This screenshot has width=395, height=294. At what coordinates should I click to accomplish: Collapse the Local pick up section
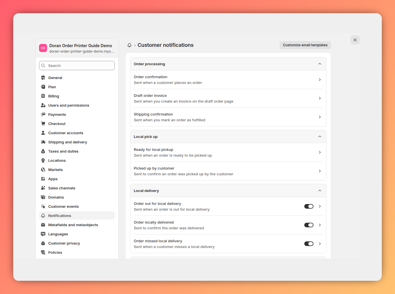(320, 137)
